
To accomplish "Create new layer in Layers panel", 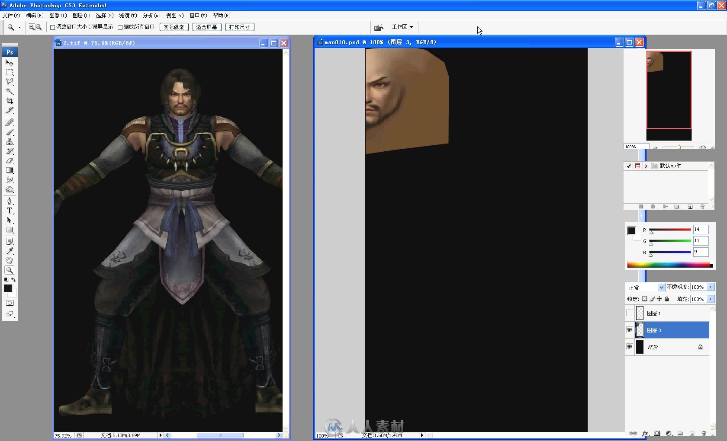I will pos(692,433).
